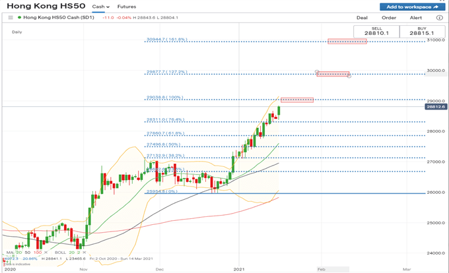
Task: Select the BOLL indicator label
Action: pos(61,253)
